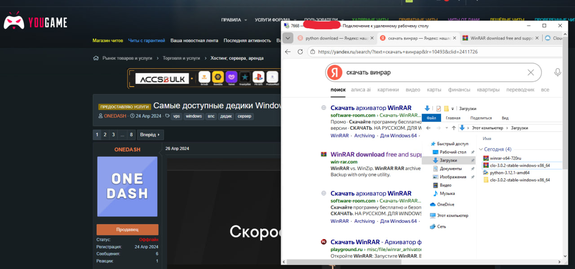575x269 pixels.
Task: Click the microphone voice search icon
Action: click(557, 72)
